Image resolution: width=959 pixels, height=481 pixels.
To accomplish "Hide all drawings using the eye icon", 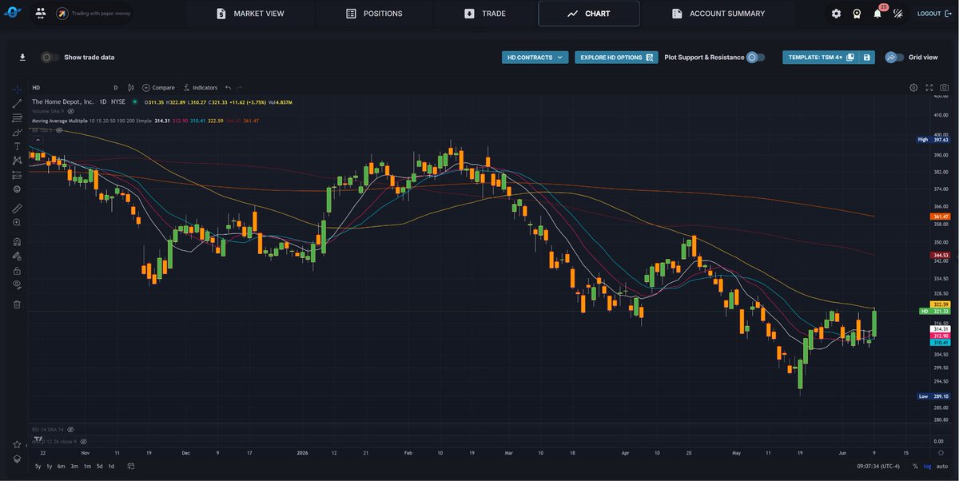I will (17, 284).
